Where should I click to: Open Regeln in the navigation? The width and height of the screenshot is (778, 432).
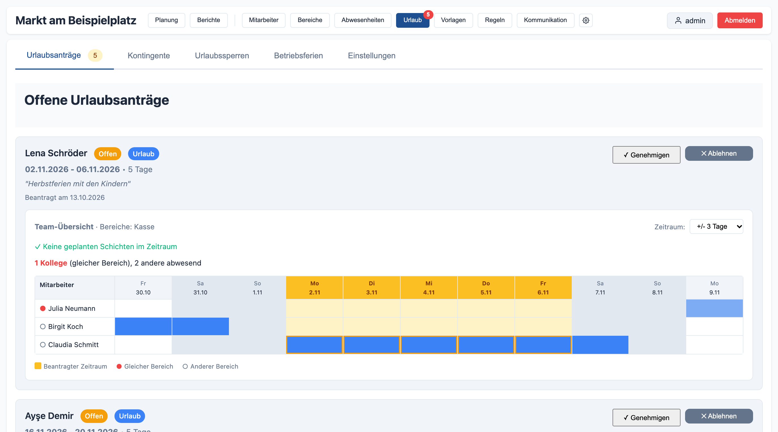[495, 20]
